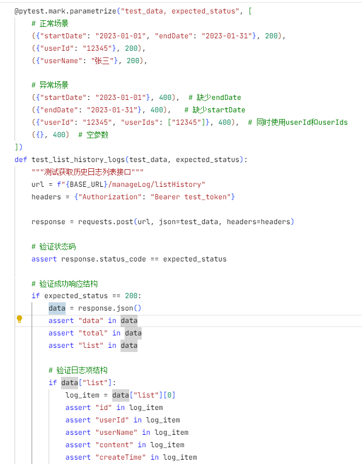Click the "# 缺少startDate" comment
This screenshot has height=470, width=362.
pos(215,110)
